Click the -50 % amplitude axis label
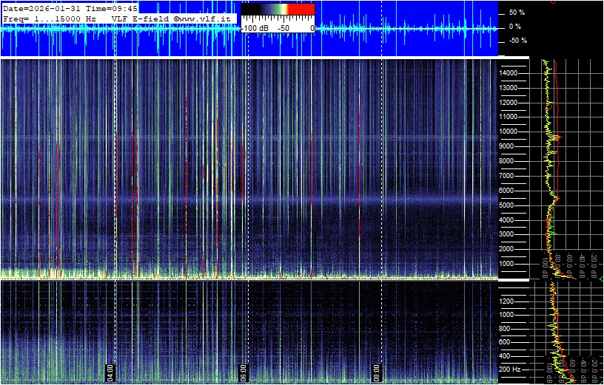Screen dimensions: 604x385 coord(518,41)
